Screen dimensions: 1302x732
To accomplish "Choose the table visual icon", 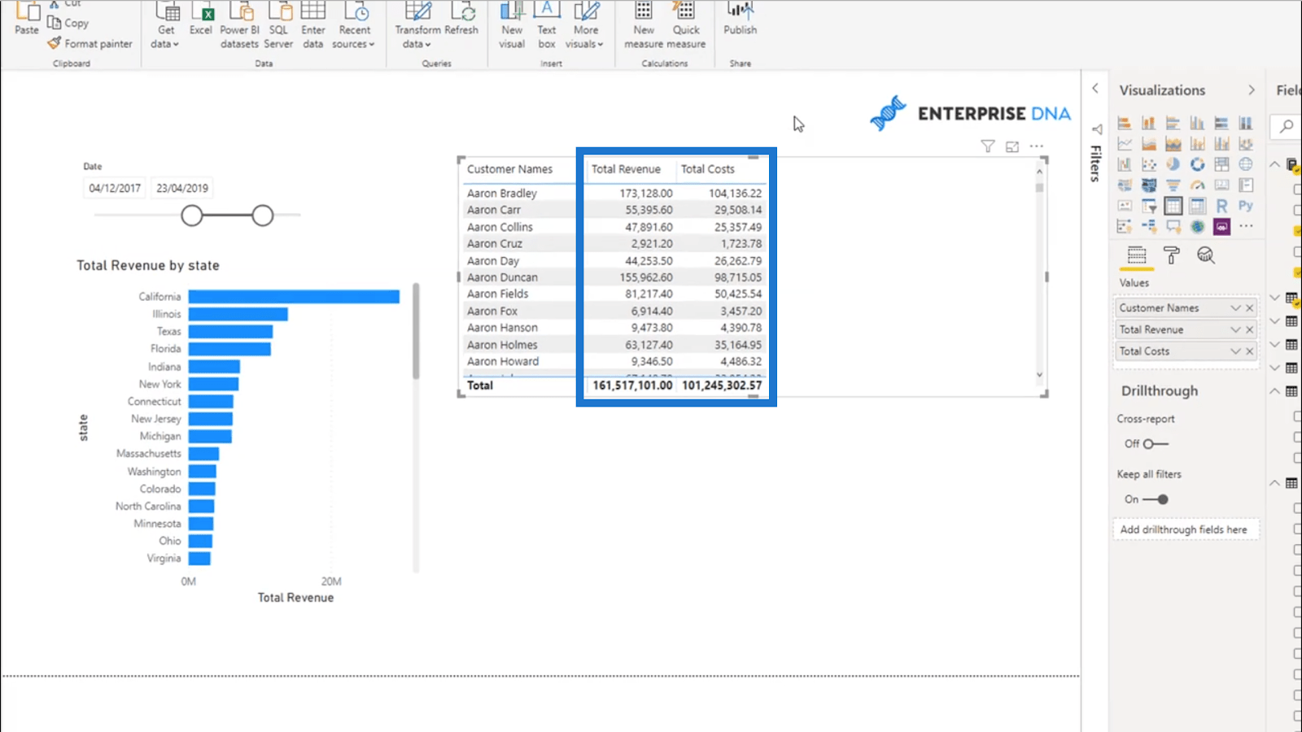I will click(x=1173, y=206).
